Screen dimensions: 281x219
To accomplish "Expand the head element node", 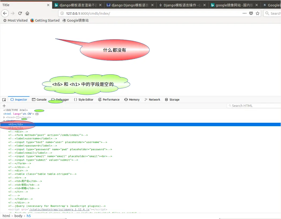I will (x=4, y=117).
